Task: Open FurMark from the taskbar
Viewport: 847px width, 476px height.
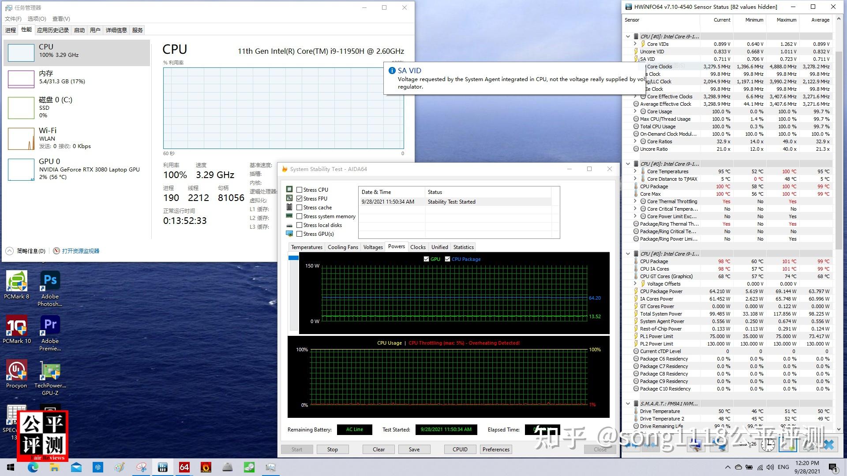Action: [x=206, y=467]
